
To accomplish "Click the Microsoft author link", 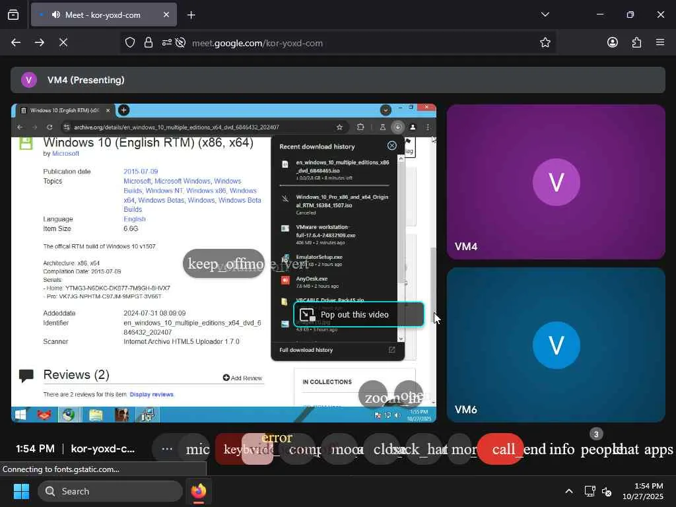I will tap(65, 153).
